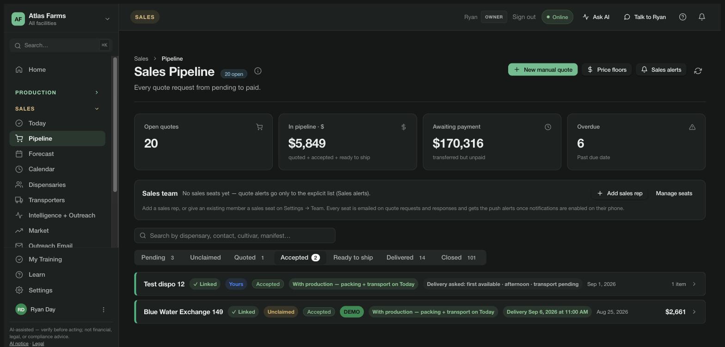Click the OWNER role badge
The image size is (725, 347).
pyautogui.click(x=494, y=17)
